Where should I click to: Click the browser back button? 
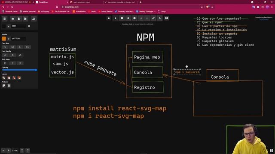(3, 7)
